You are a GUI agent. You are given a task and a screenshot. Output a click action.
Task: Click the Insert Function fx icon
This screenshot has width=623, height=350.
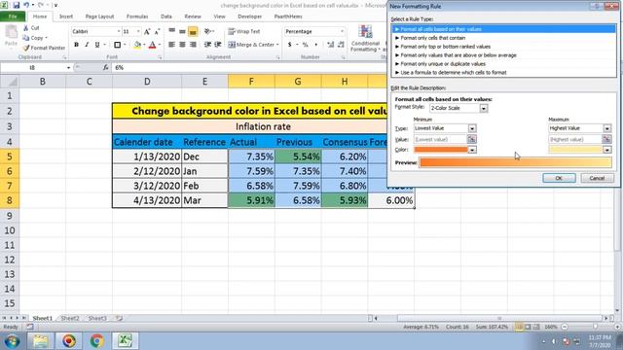106,68
